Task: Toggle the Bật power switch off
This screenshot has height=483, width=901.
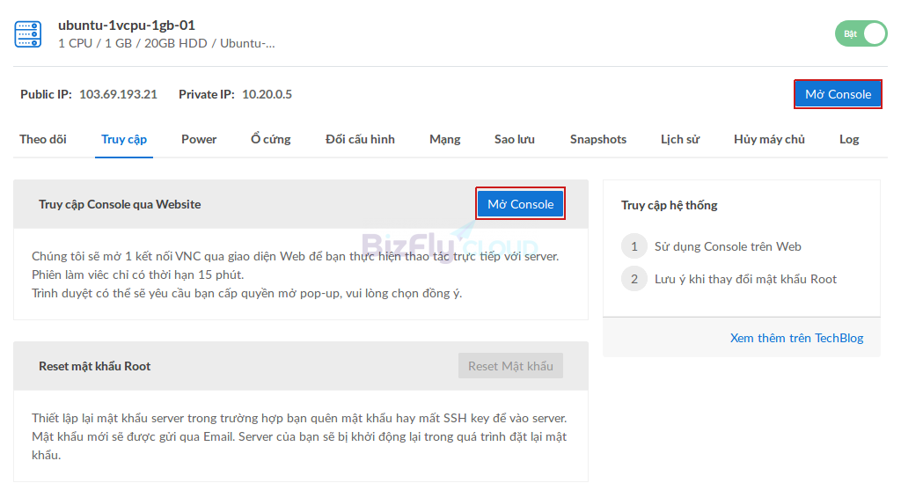Action: [861, 34]
